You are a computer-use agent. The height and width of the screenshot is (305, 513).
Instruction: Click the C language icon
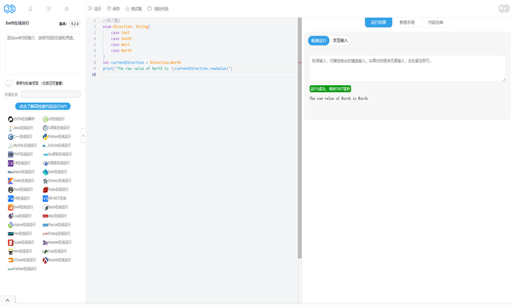pyautogui.click(x=45, y=128)
